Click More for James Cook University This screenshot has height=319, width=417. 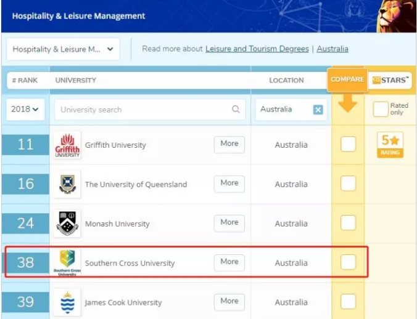point(229,302)
